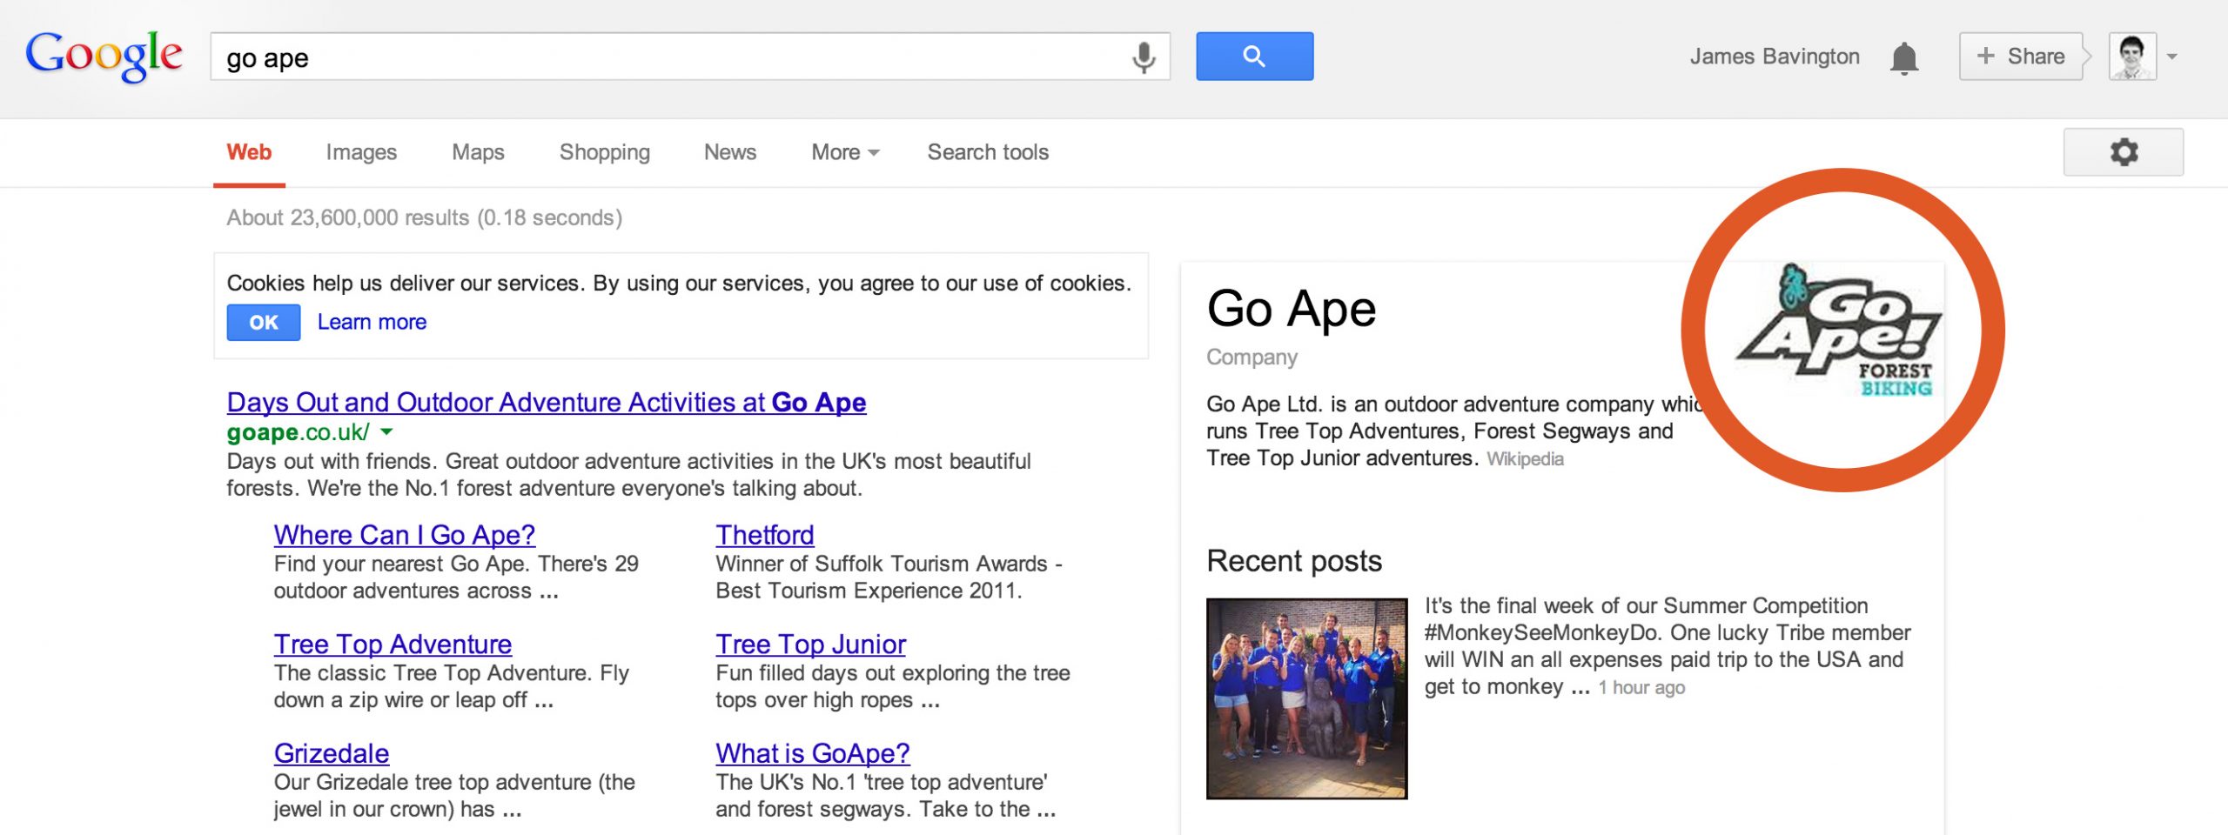The image size is (2228, 835).
Task: Click the Go Ape knowledge panel title
Action: coord(1292,309)
